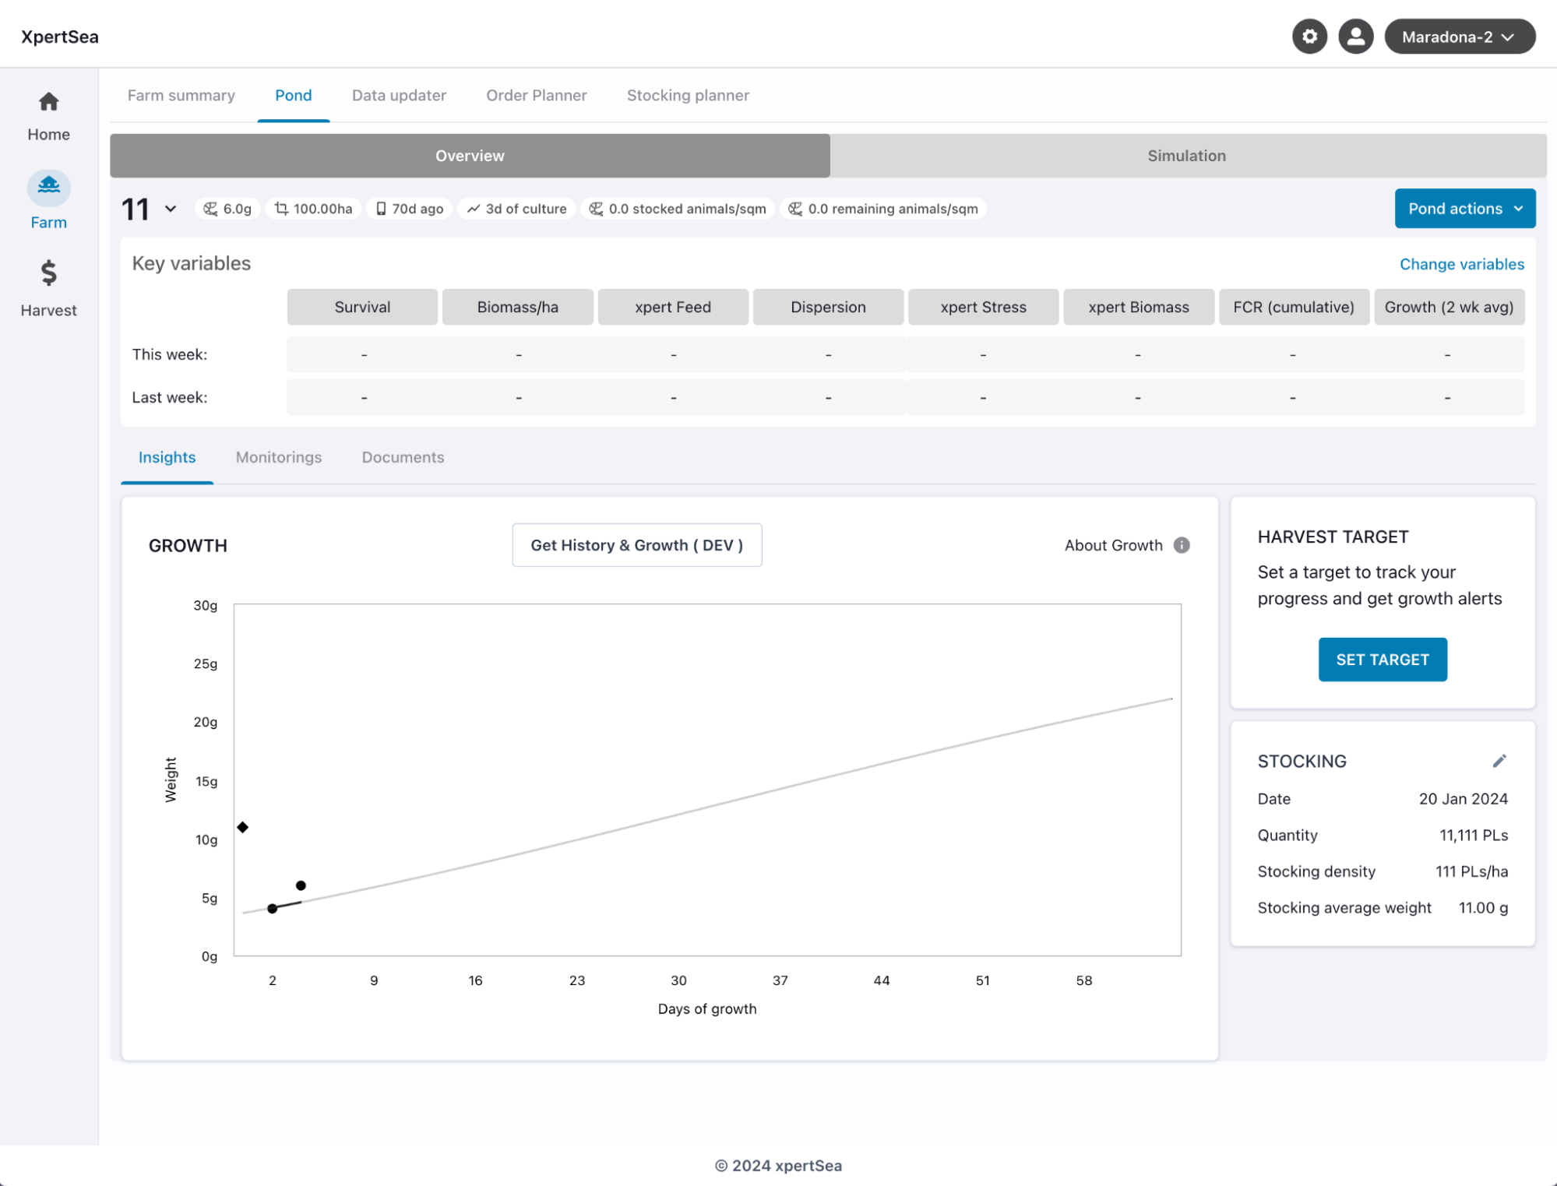The image size is (1557, 1186).
Task: Open the Stocking planner tab
Action: tap(688, 95)
